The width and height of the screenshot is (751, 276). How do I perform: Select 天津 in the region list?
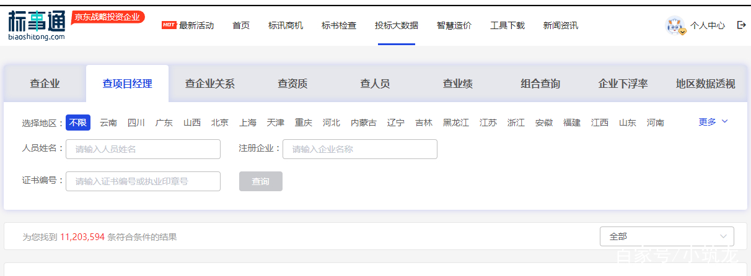(x=276, y=123)
